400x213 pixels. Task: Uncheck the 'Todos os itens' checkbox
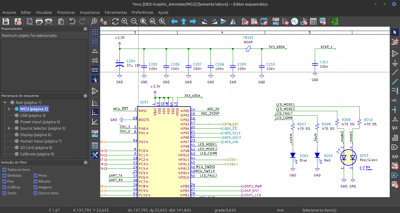4,170
